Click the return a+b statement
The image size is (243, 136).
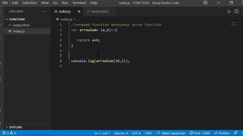pyautogui.click(x=88, y=40)
